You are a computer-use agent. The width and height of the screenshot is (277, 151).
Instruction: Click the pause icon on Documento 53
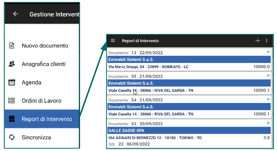pyautogui.click(x=268, y=123)
